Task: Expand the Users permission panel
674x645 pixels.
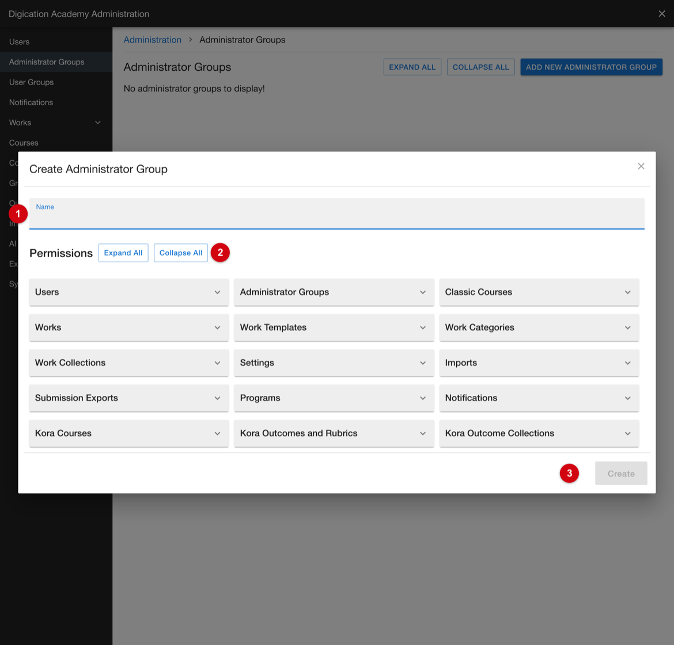Action: (128, 292)
